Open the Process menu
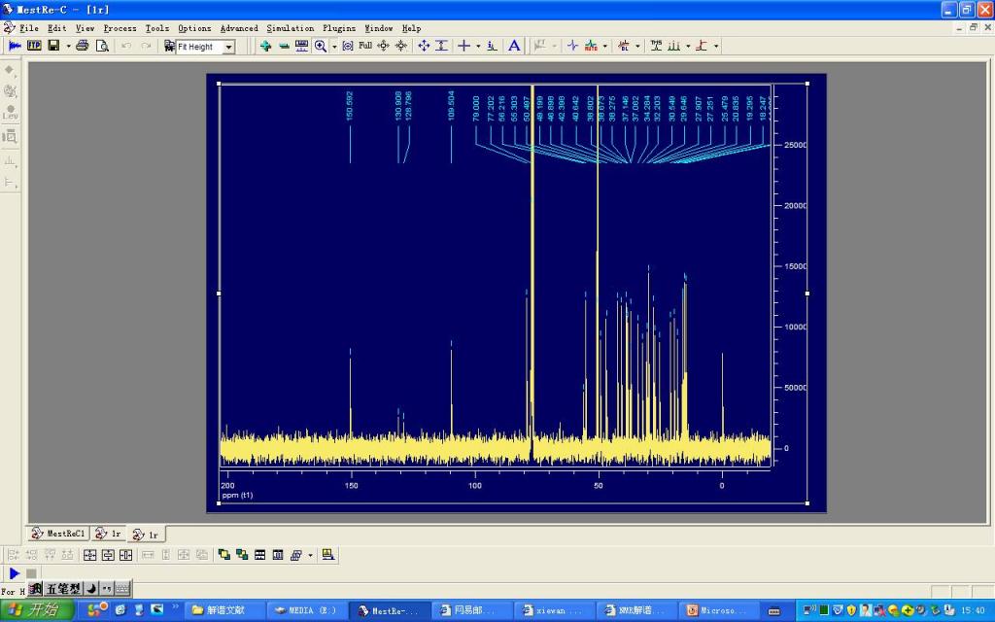Viewport: 995px width, 622px height. 120,28
